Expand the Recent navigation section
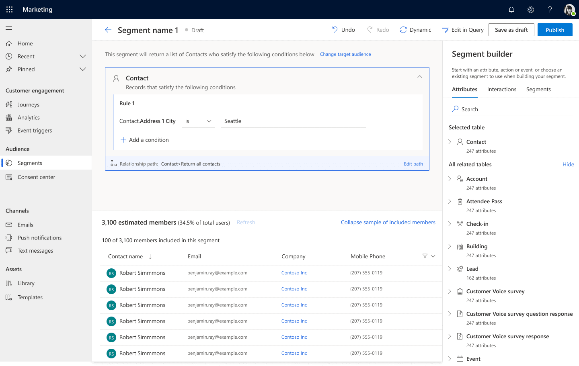The width and height of the screenshot is (579, 366). (83, 57)
